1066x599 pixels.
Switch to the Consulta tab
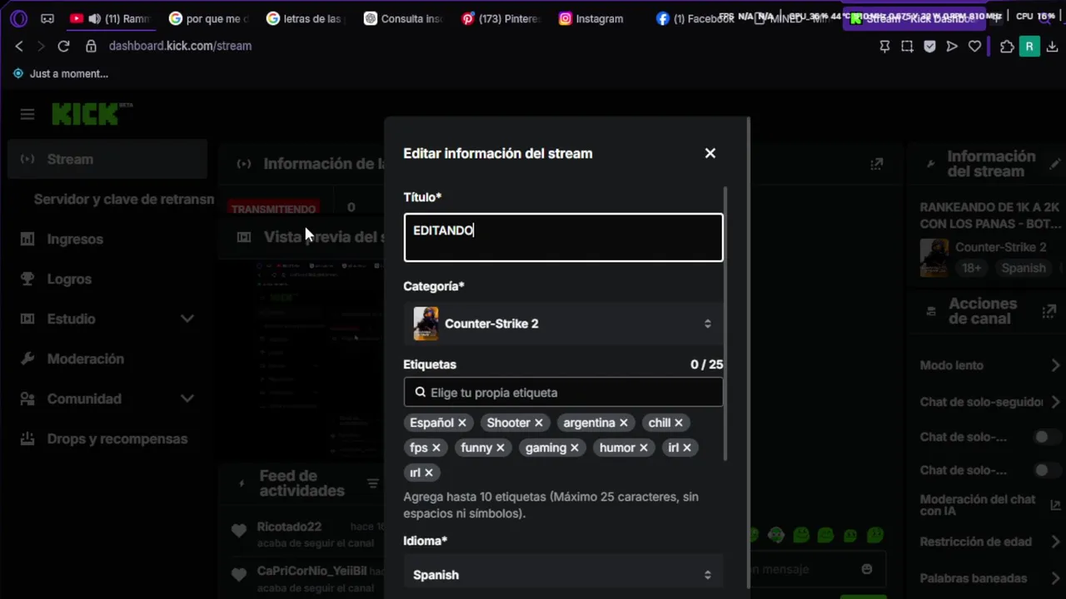pos(404,18)
